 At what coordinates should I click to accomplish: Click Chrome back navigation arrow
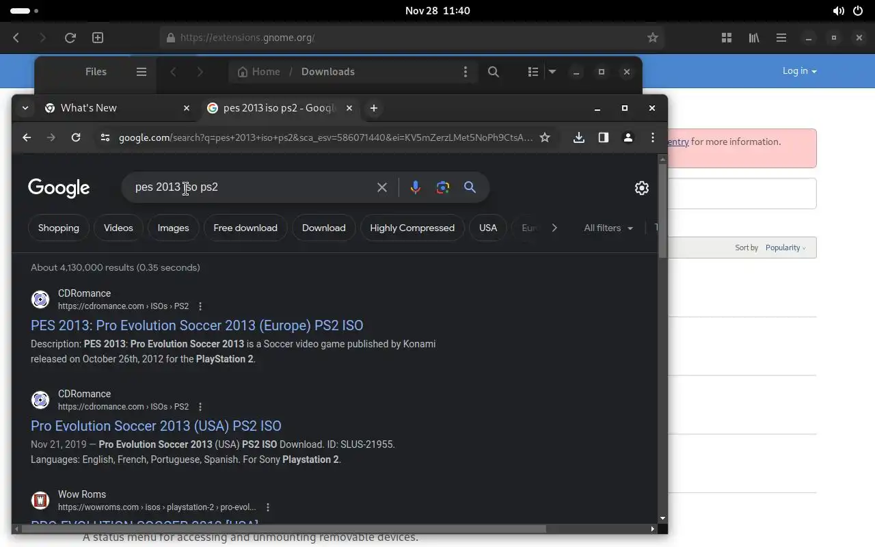click(x=27, y=137)
